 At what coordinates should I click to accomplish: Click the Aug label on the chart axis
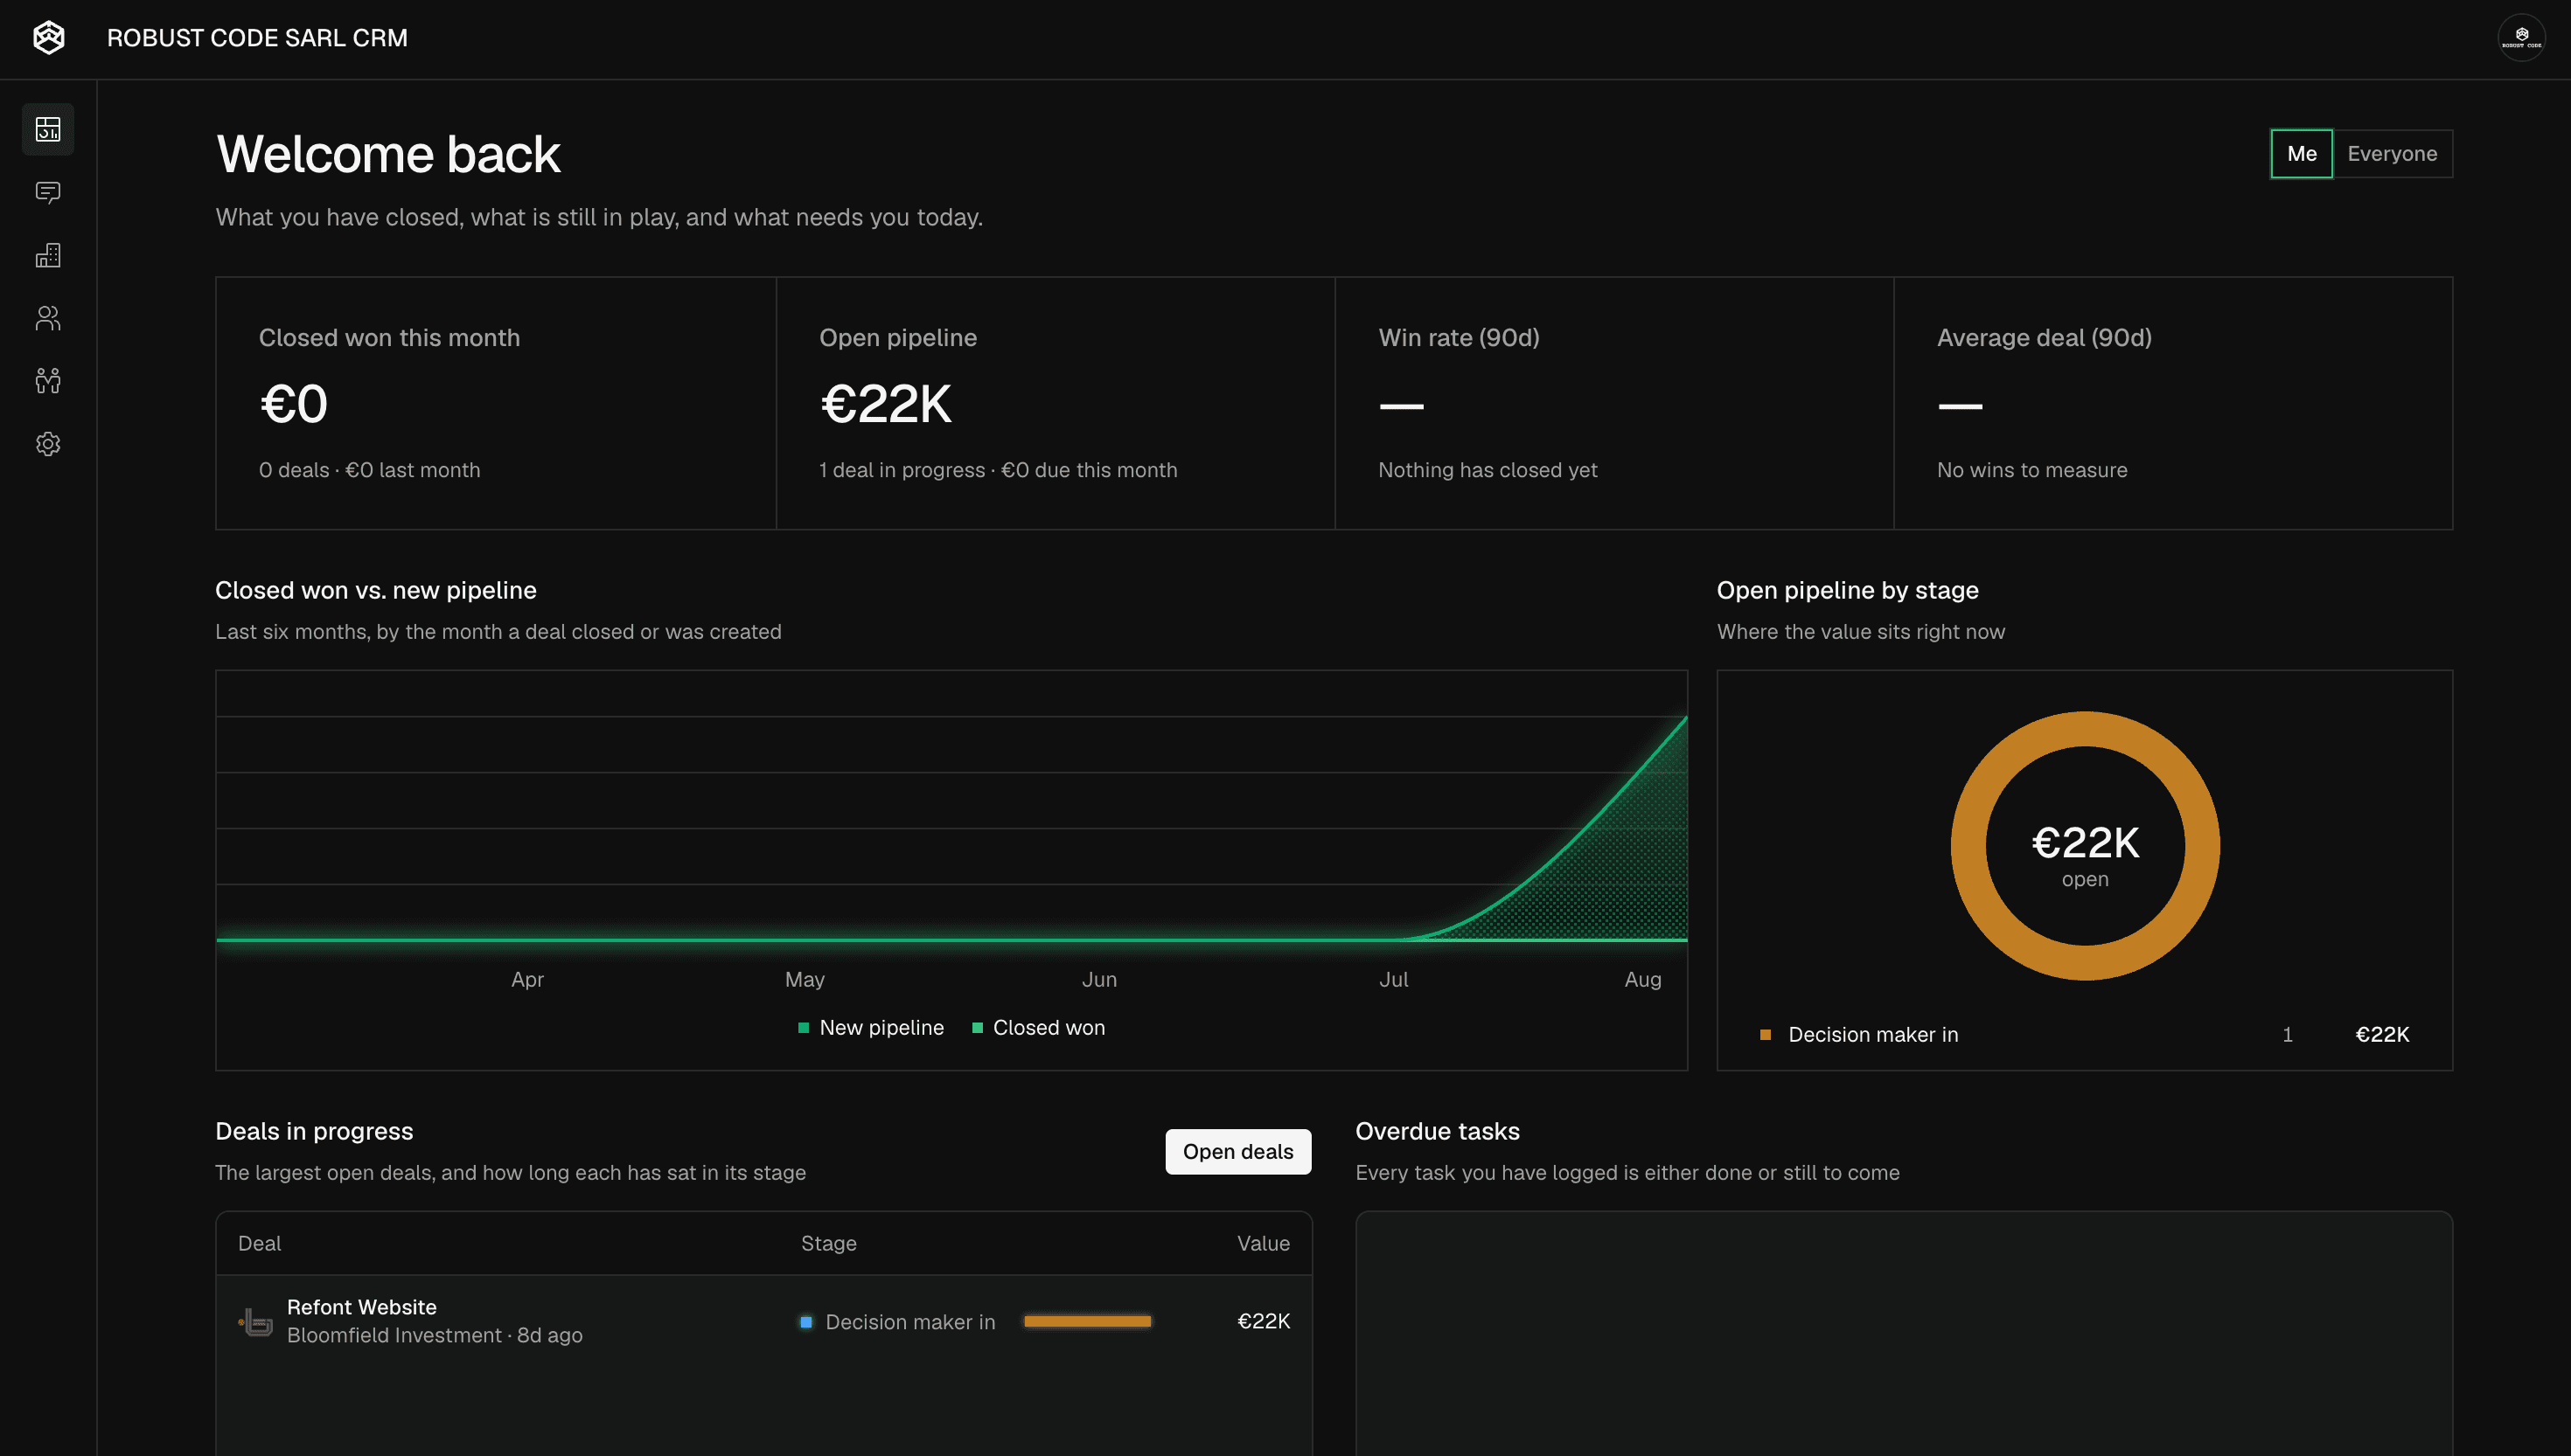[1642, 980]
